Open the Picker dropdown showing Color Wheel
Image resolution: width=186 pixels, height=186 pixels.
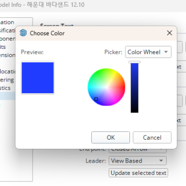pyautogui.click(x=148, y=52)
